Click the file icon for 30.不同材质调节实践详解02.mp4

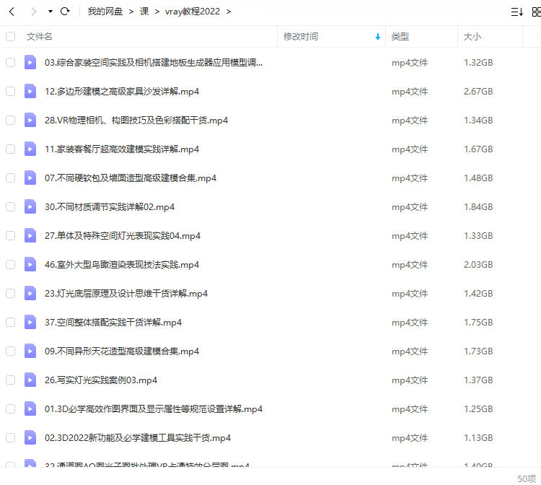30,207
